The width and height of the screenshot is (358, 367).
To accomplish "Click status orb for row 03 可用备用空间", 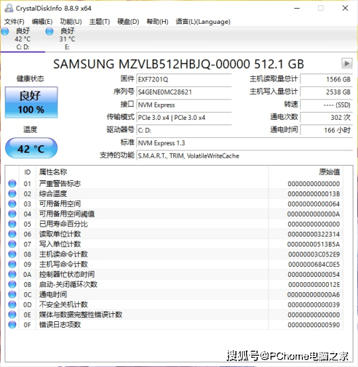I will click(x=12, y=203).
